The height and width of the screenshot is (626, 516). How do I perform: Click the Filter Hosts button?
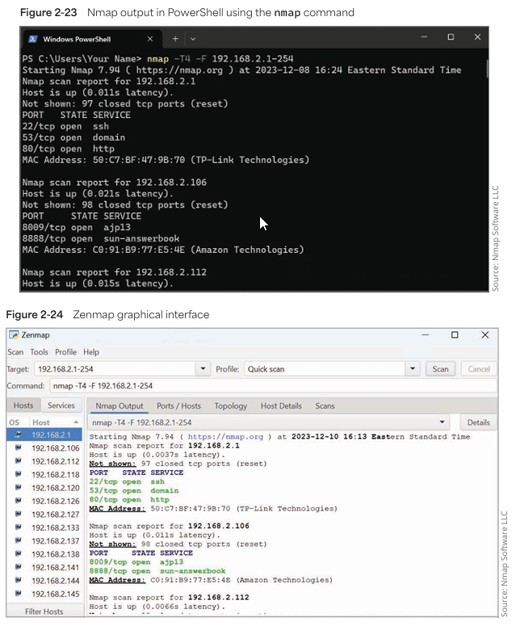(44, 611)
